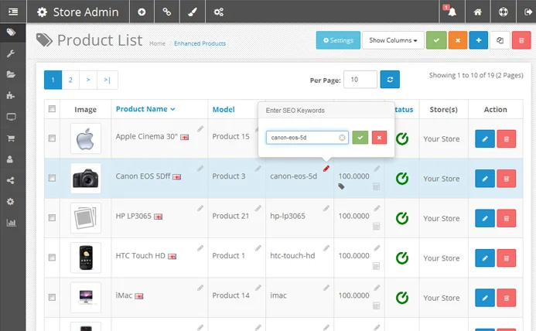536x331 pixels.
Task: Check the Apple Cinema 30" row checkbox
Action: pos(52,138)
